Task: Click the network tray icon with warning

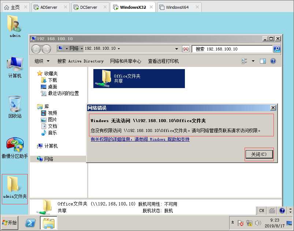Action: (x=249, y=223)
